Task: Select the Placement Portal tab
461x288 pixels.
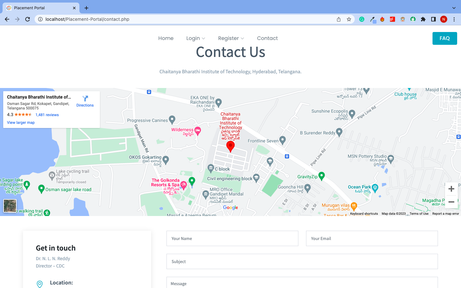Action: tap(42, 8)
